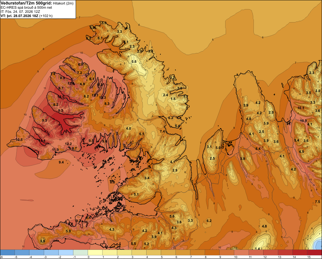Click the light blue swatch between -2 and -1
This screenshot has height=259, width=322.
click(x=66, y=253)
